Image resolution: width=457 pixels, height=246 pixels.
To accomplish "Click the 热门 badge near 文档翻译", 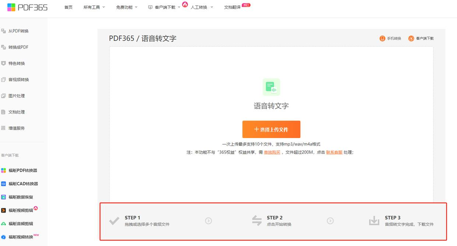I will 246,5.
